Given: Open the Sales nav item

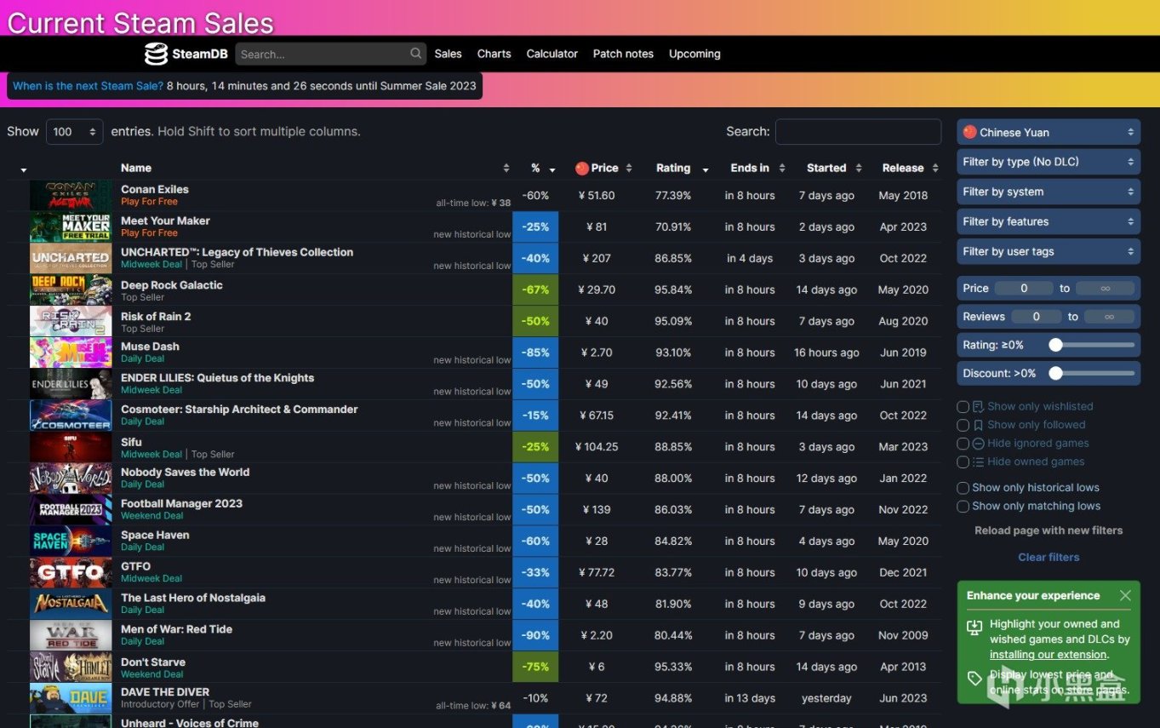Looking at the screenshot, I should (x=448, y=54).
